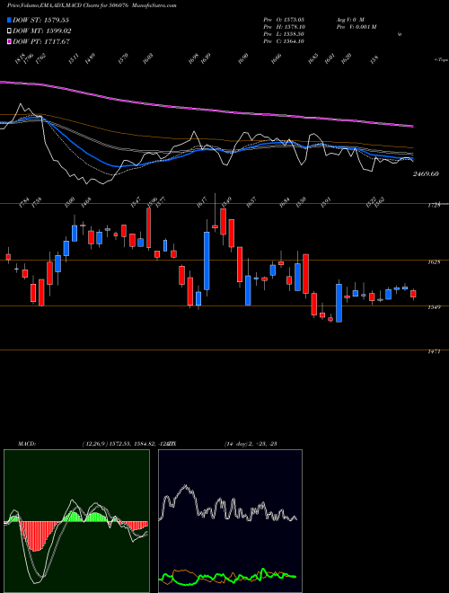Screen dimensions: 449x593
Task: Click the 'Avg V: 0 M' value
Action: 349,19
